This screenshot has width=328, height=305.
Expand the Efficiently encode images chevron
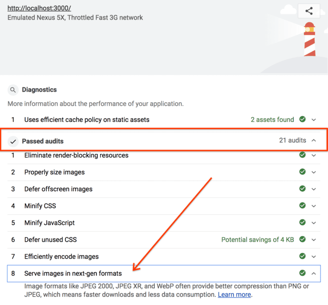click(314, 257)
